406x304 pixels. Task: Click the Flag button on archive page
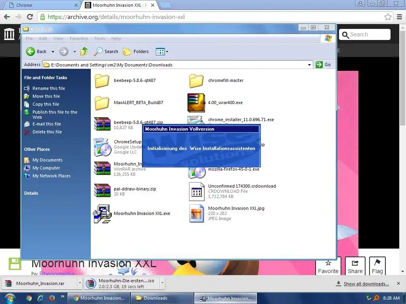click(x=377, y=266)
